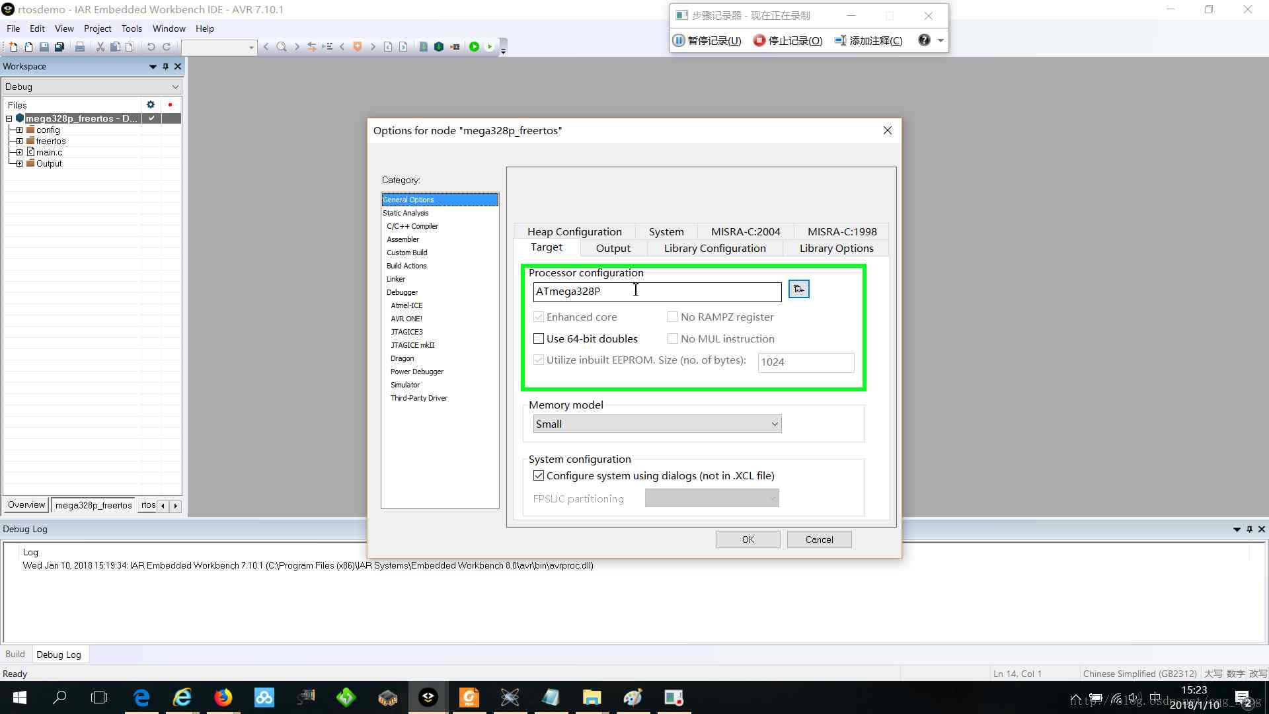Toggle No RAMPZ register checkbox
This screenshot has height=714, width=1269.
673,317
